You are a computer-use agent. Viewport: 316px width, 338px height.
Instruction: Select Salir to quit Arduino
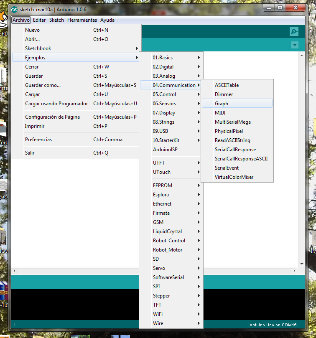75,153
